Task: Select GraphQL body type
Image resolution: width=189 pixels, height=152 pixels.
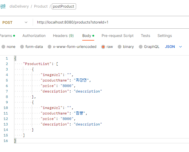Action: coord(149,47)
